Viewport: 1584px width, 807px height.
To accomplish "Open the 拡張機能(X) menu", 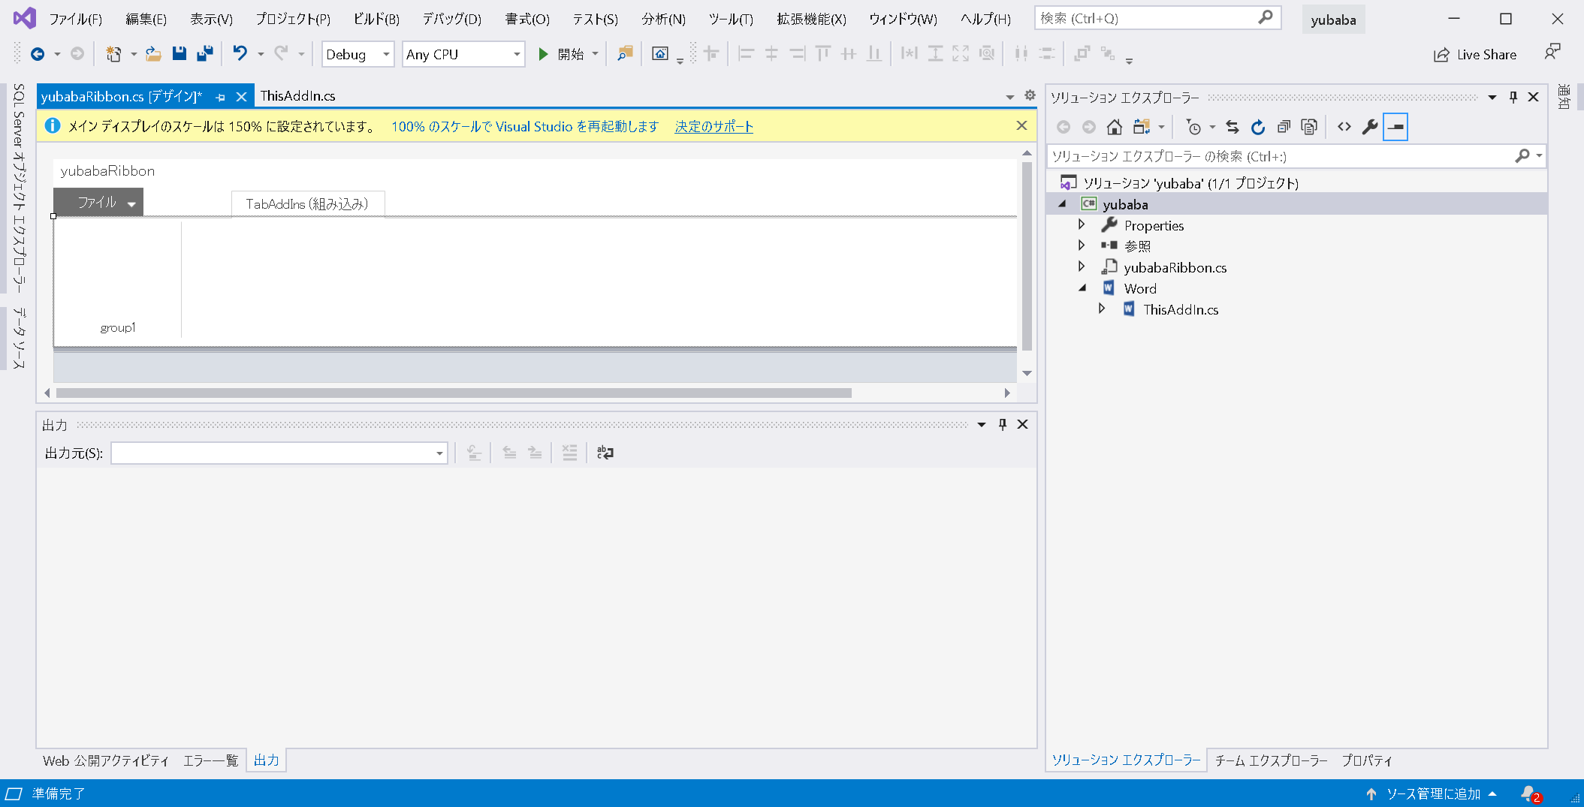I will [x=811, y=19].
